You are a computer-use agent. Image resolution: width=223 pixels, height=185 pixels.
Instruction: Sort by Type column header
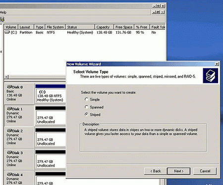point(40,27)
